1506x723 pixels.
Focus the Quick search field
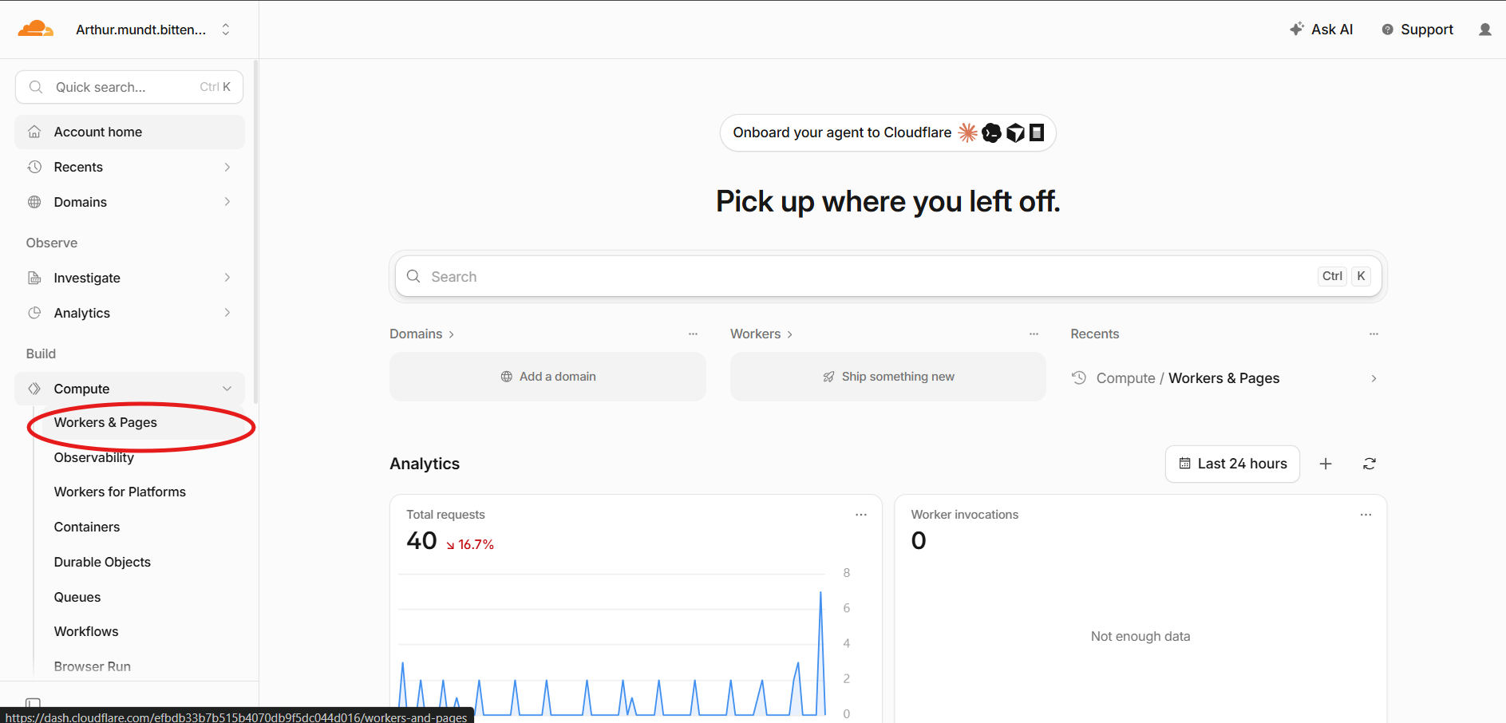129,87
